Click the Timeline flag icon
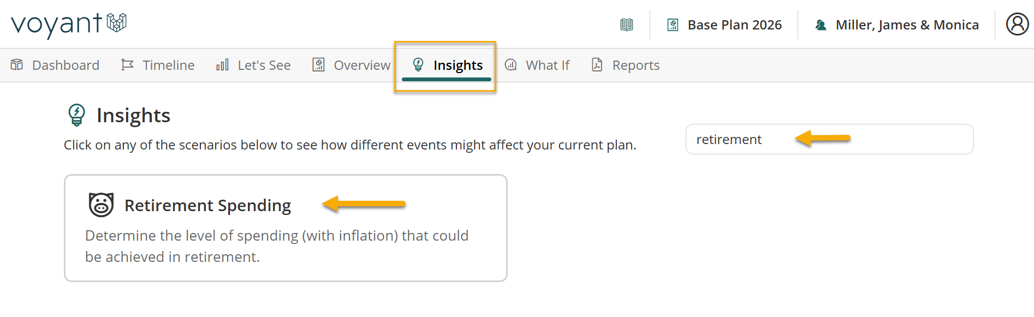This screenshot has height=317, width=1034. (127, 65)
